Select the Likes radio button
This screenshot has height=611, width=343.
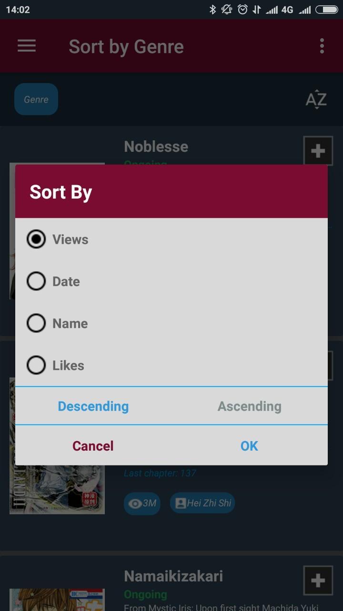point(36,365)
